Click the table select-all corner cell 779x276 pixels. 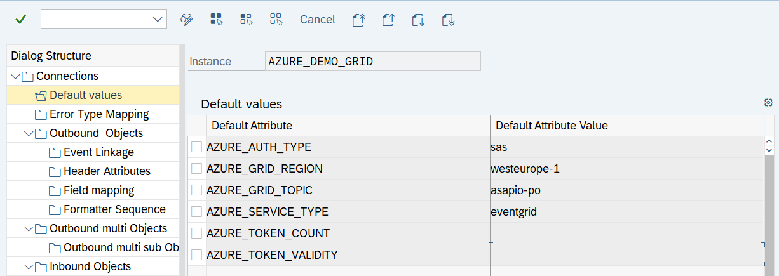tap(197, 126)
